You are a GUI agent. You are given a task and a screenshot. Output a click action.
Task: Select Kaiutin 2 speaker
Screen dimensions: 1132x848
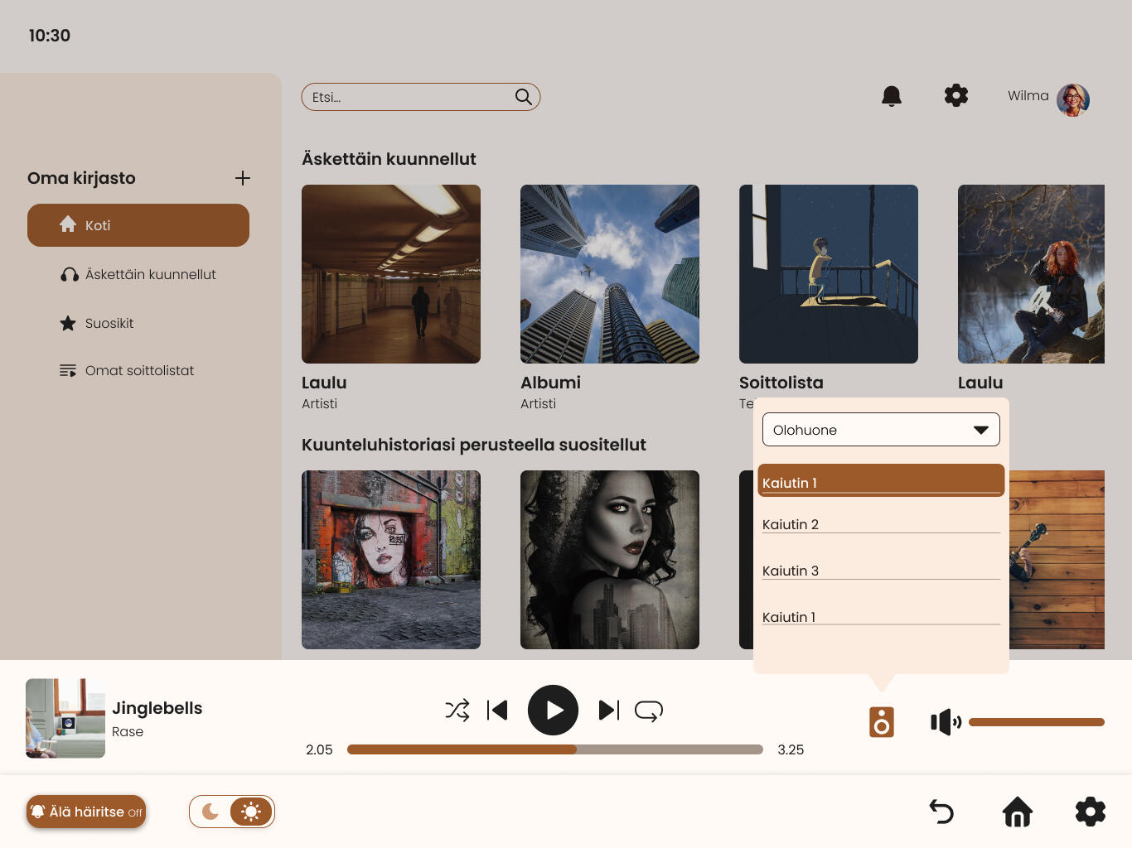click(881, 524)
